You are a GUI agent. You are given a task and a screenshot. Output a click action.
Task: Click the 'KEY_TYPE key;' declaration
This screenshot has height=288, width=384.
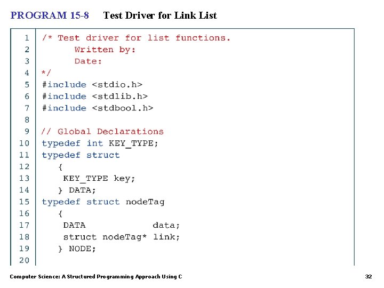click(99, 179)
